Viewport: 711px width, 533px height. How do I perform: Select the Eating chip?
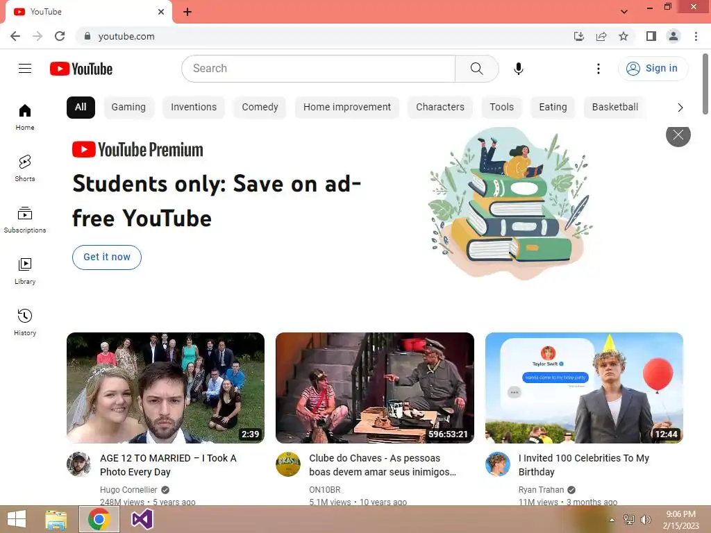(553, 108)
